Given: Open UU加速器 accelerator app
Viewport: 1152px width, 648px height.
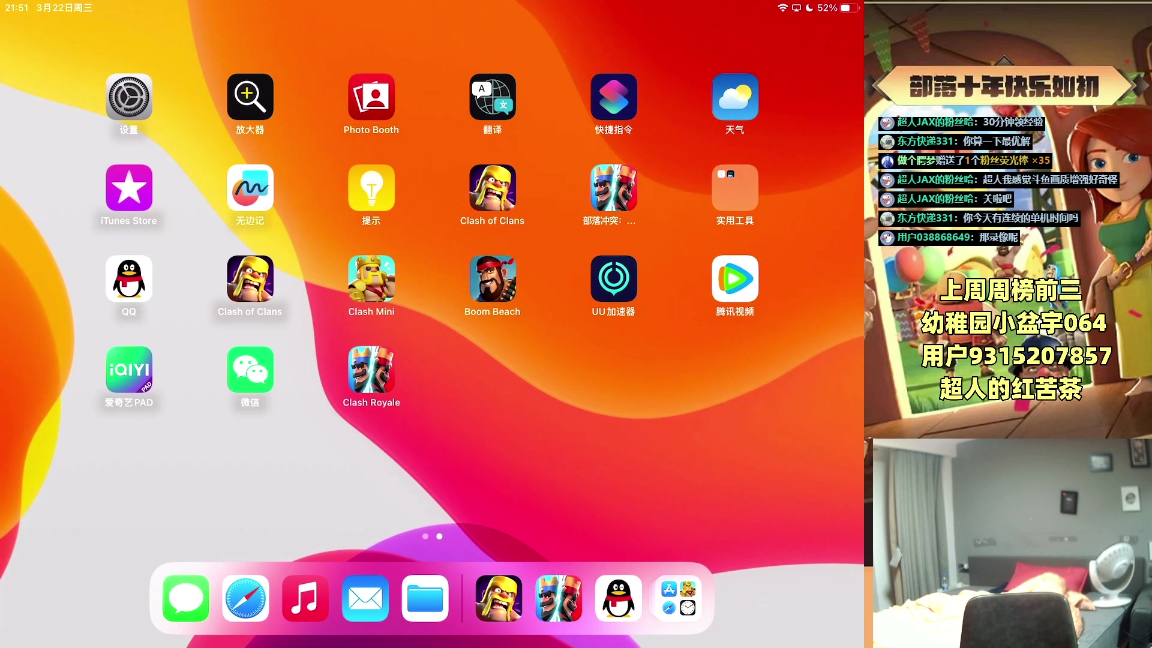Looking at the screenshot, I should (x=614, y=279).
